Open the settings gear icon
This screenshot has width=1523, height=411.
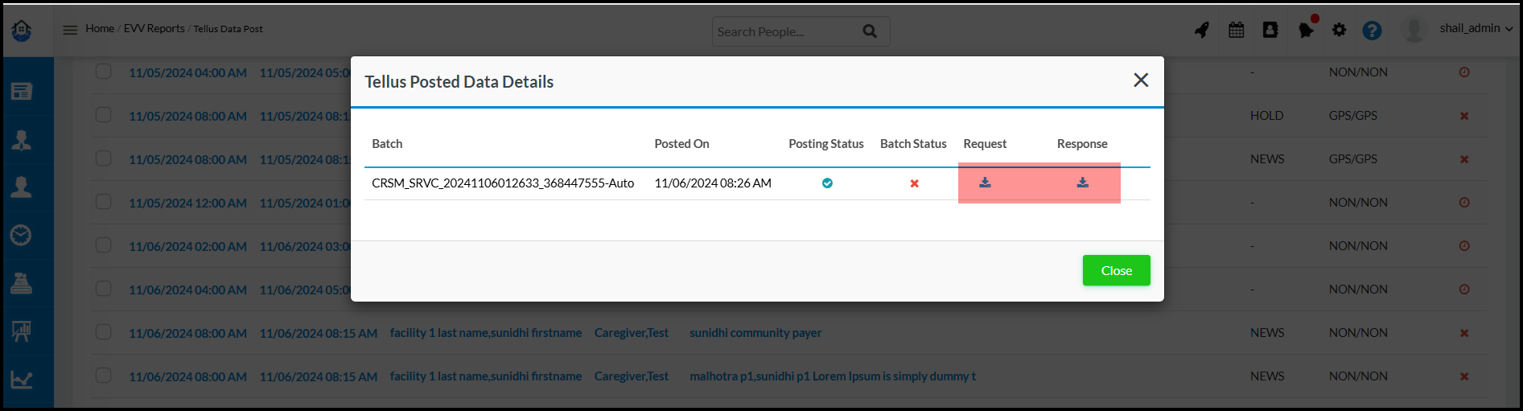click(1339, 30)
